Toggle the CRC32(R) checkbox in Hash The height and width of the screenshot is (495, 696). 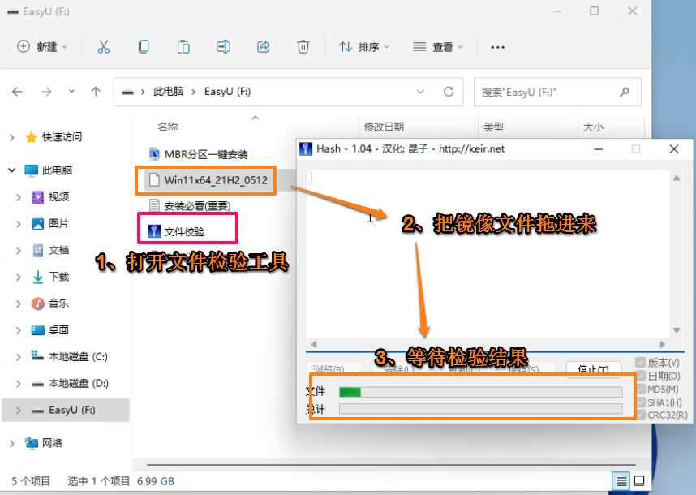(640, 415)
